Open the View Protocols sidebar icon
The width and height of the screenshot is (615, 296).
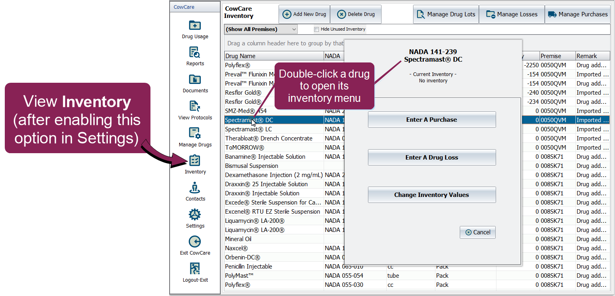tap(195, 107)
